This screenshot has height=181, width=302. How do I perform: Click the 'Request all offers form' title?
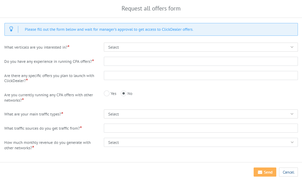tap(151, 8)
